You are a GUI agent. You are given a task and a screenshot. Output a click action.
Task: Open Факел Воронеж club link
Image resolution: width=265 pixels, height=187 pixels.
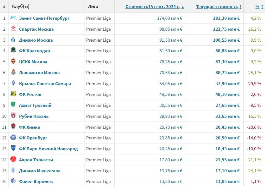pos(36,182)
